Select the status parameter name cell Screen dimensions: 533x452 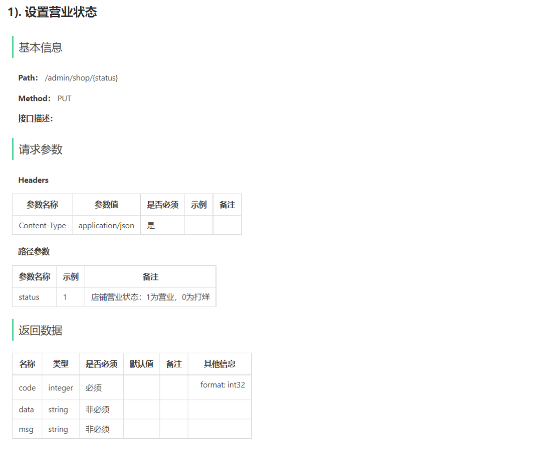pos(28,297)
